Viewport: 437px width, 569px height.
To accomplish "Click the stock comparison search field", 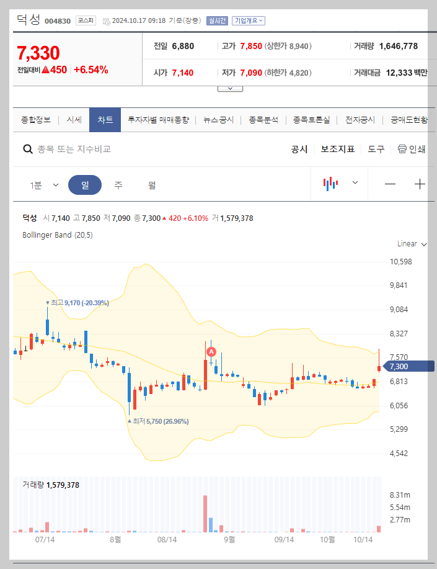I will click(x=93, y=149).
